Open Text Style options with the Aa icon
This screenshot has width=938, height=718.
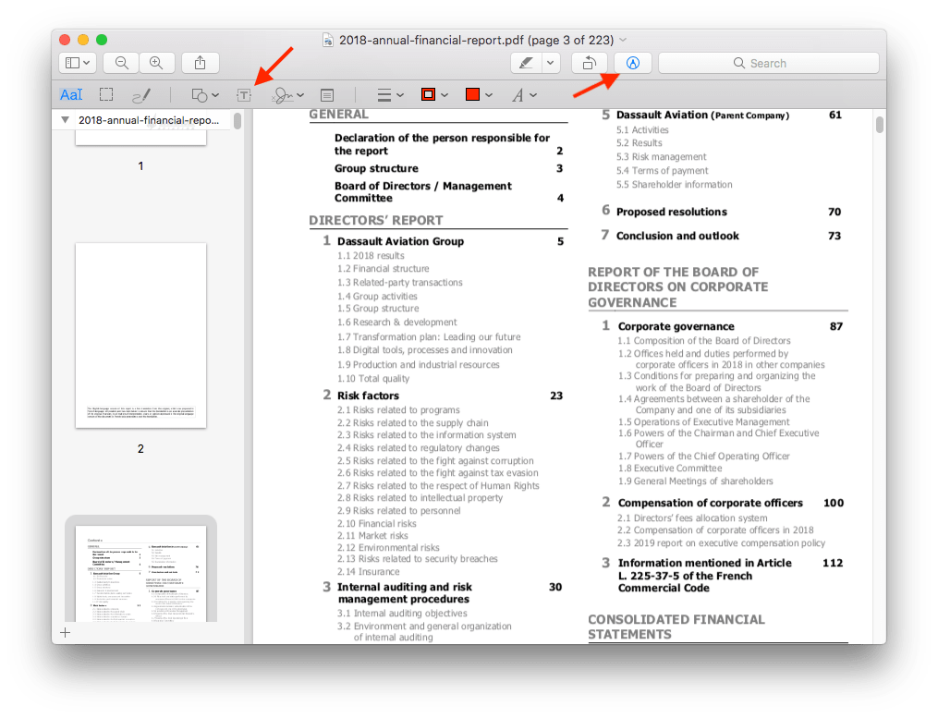pyautogui.click(x=71, y=94)
